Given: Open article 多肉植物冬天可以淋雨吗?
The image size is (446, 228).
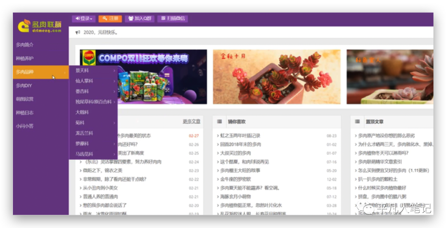Looking at the screenshot, I should [383, 153].
